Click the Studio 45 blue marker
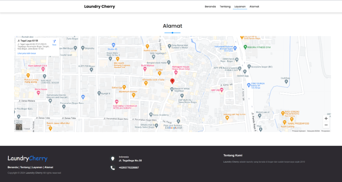Image resolution: width=342 pixels, height=182 pixels. point(113,45)
